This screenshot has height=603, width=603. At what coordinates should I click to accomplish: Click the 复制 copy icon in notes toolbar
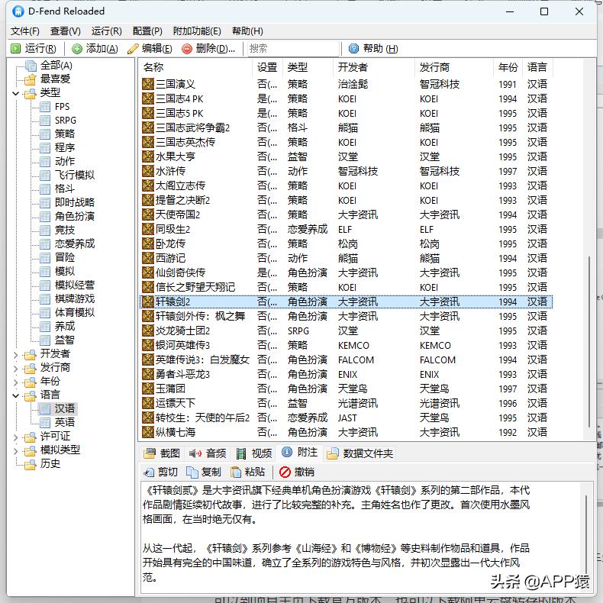click(192, 472)
